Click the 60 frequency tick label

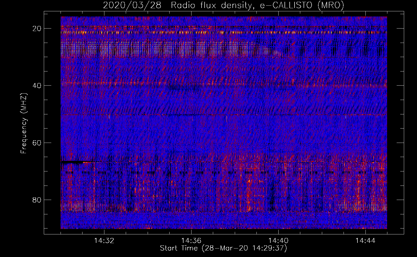pos(37,143)
